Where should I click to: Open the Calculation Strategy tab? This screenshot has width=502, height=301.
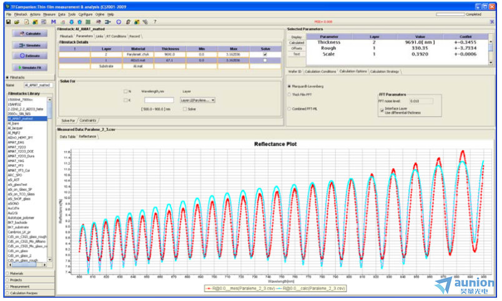pyautogui.click(x=385, y=71)
